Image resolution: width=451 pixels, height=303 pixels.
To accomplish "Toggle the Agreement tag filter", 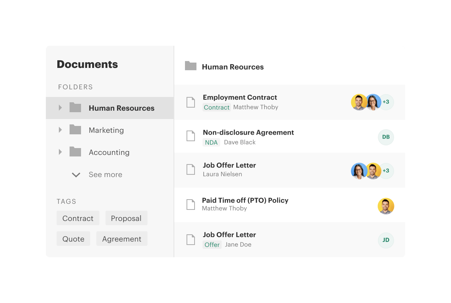I will click(122, 239).
